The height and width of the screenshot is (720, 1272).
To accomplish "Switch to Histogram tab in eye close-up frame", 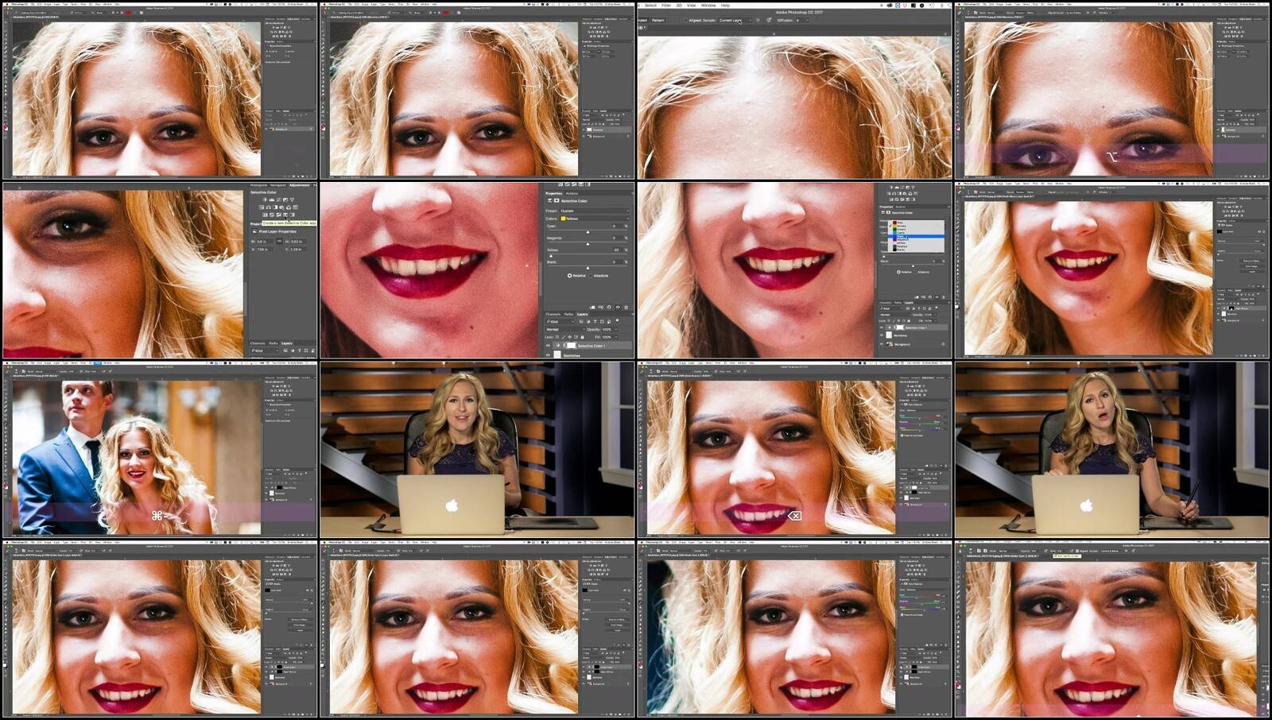I will 259,185.
